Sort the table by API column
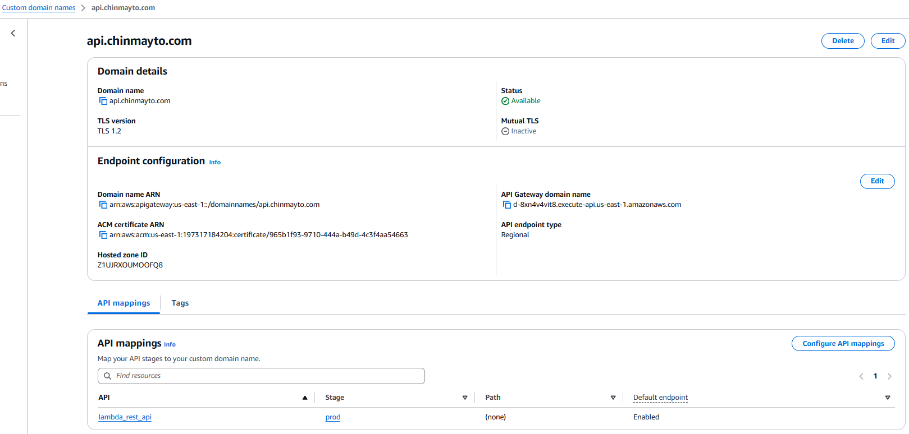The image size is (909, 434). tap(305, 398)
